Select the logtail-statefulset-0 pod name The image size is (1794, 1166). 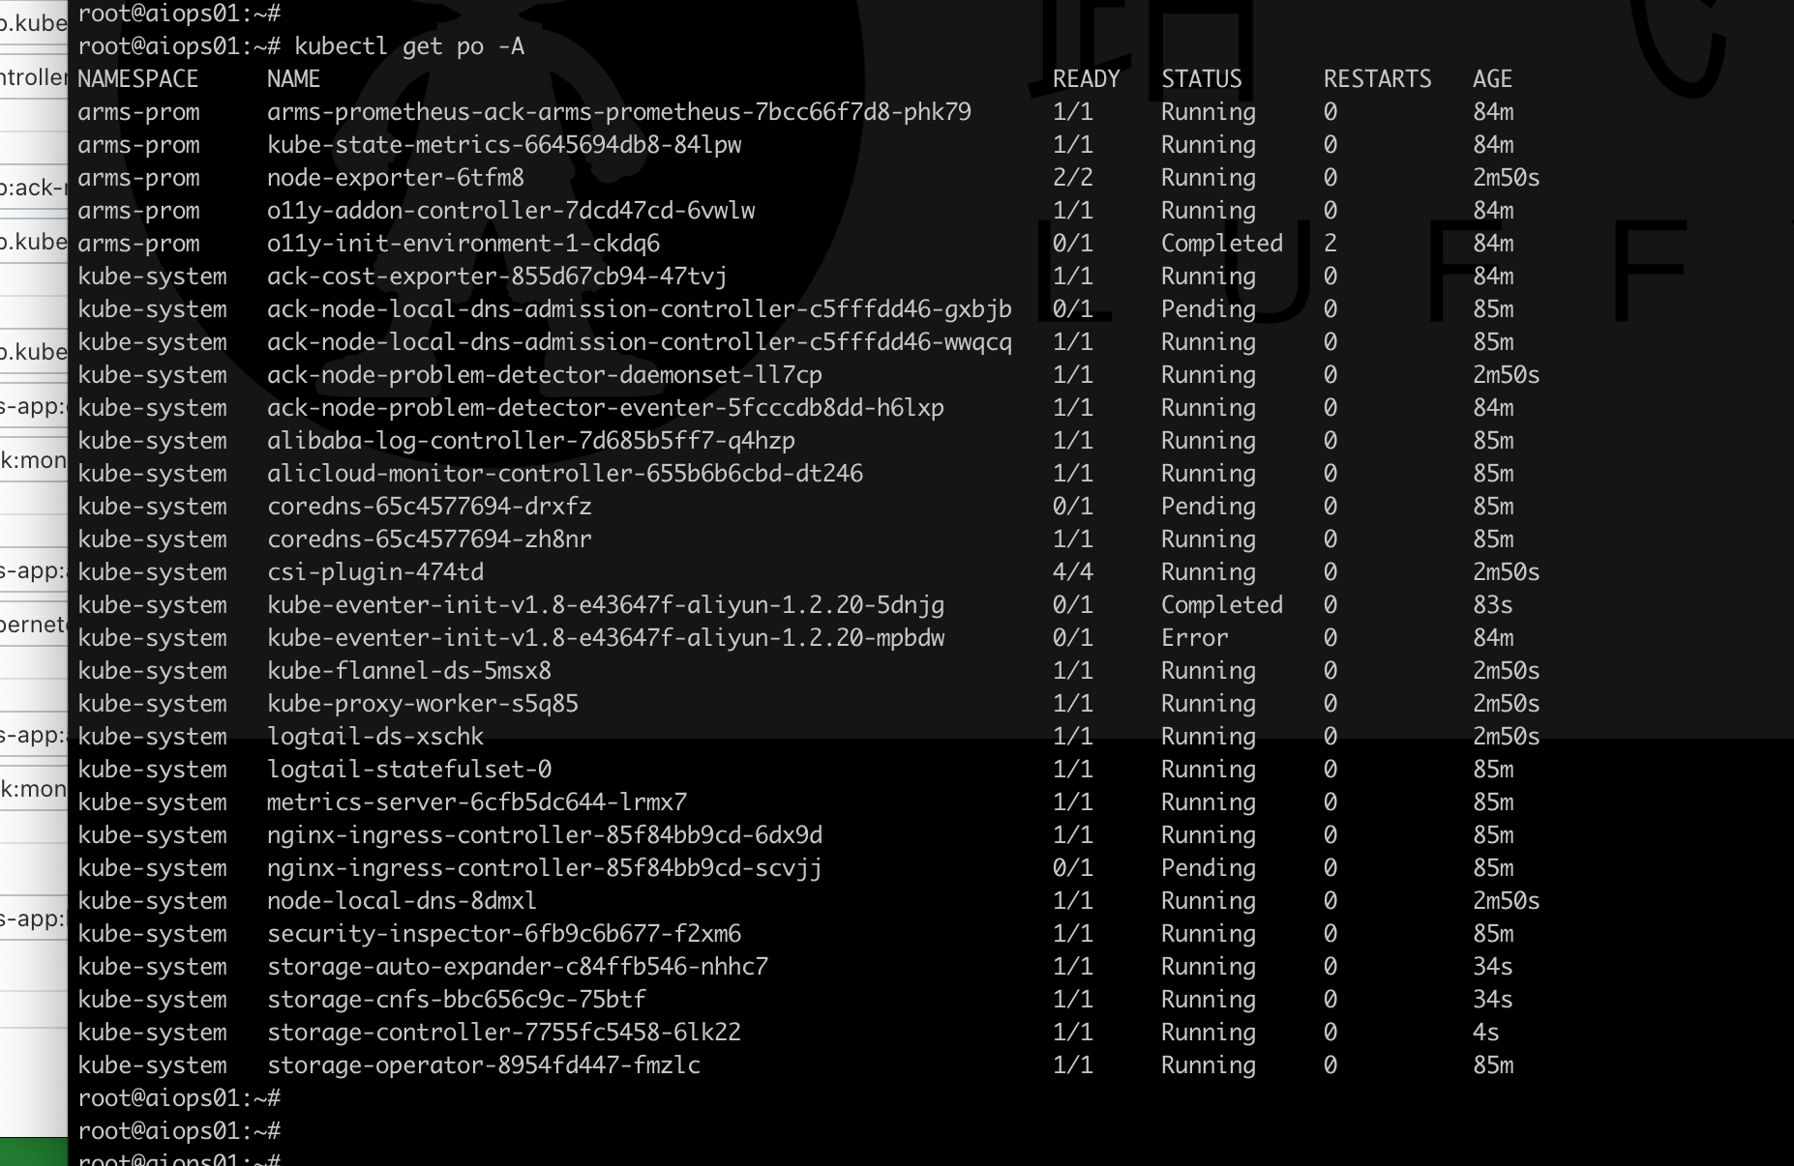coord(409,770)
